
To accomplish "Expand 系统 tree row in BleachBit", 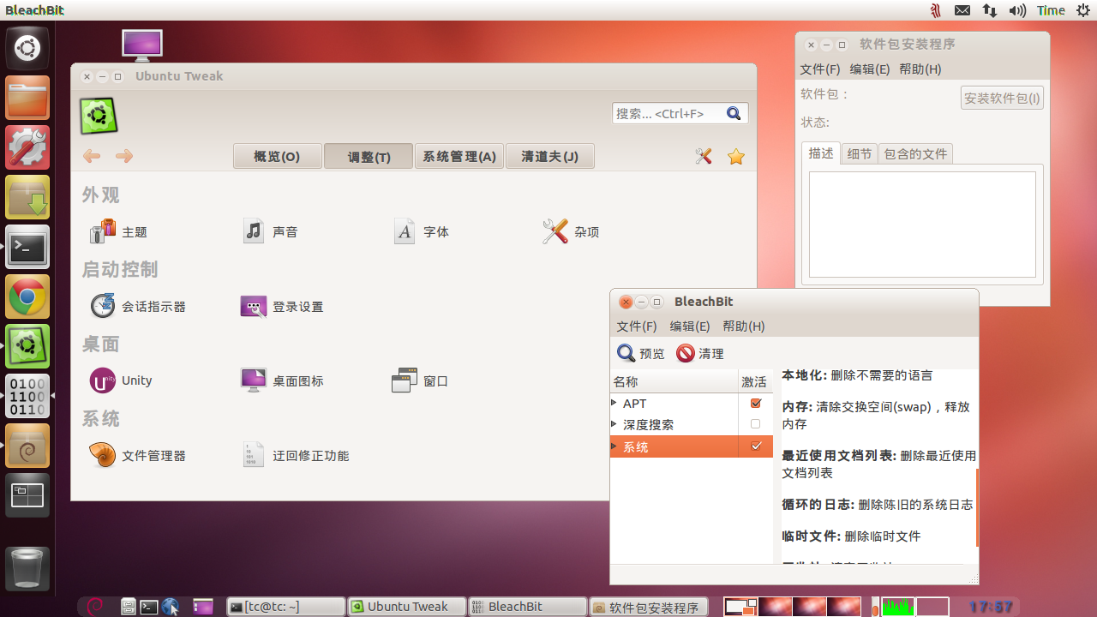I will [x=614, y=446].
